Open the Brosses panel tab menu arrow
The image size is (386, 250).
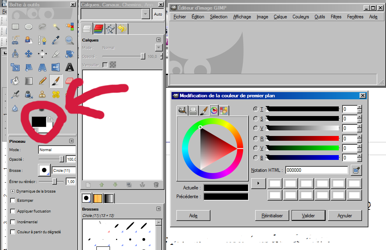[x=158, y=209]
